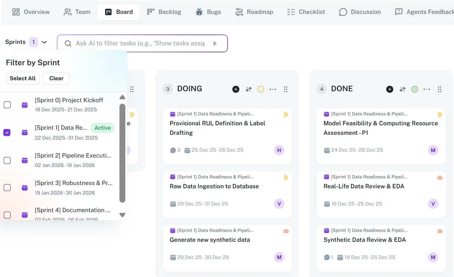The image size is (454, 277).
Task: Uncheck the Sprint 1 Data Readiness checkbox
Action: [x=7, y=133]
